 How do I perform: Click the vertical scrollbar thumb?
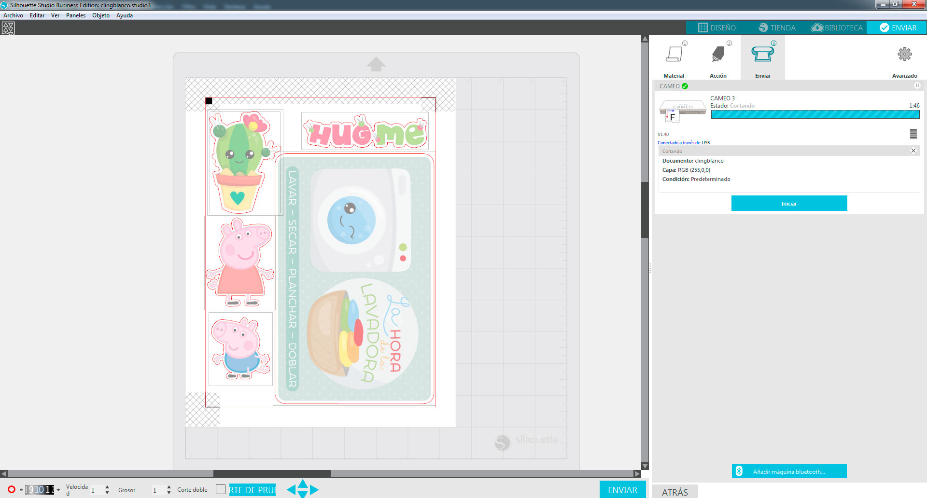pyautogui.click(x=645, y=210)
